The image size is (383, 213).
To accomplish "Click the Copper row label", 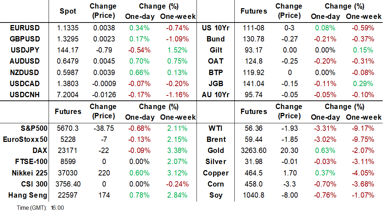I will click(216, 173).
